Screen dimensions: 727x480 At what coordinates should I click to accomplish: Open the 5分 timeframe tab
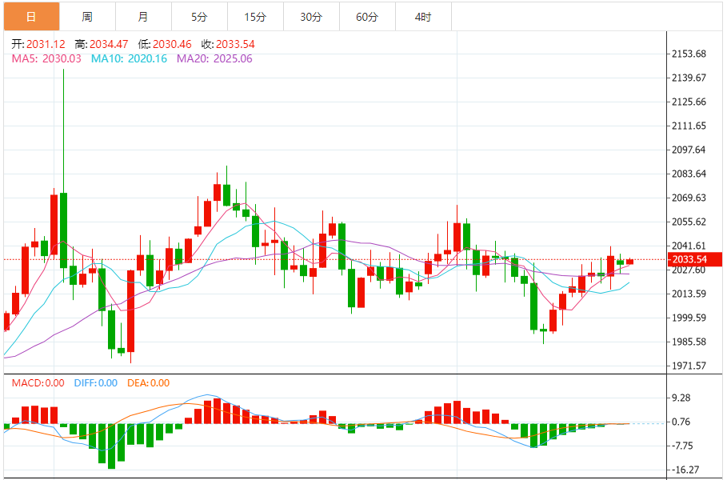(199, 17)
